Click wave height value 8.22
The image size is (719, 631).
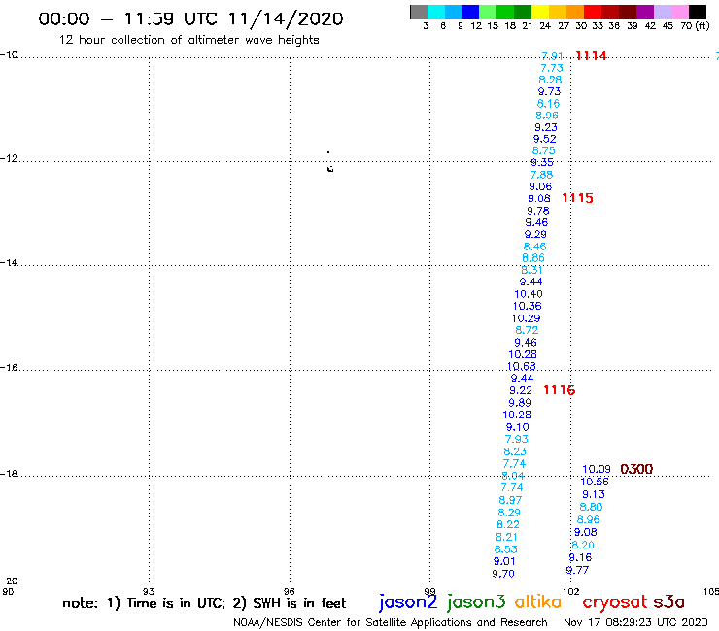tap(508, 524)
